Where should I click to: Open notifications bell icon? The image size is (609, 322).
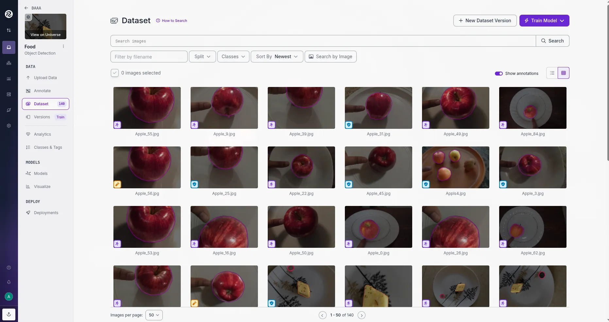[x=9, y=282]
